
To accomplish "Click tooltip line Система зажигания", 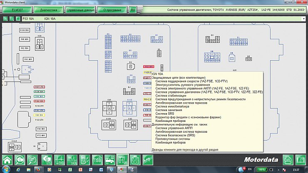I will (x=169, y=110).
